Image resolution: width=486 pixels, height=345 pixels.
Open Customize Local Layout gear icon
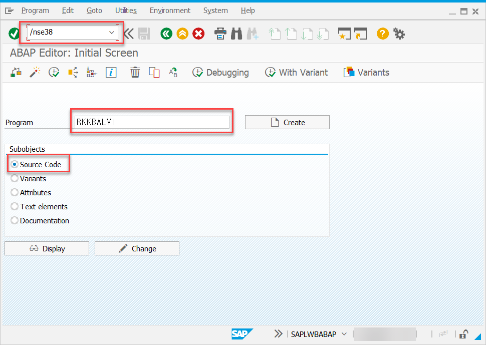(x=399, y=34)
